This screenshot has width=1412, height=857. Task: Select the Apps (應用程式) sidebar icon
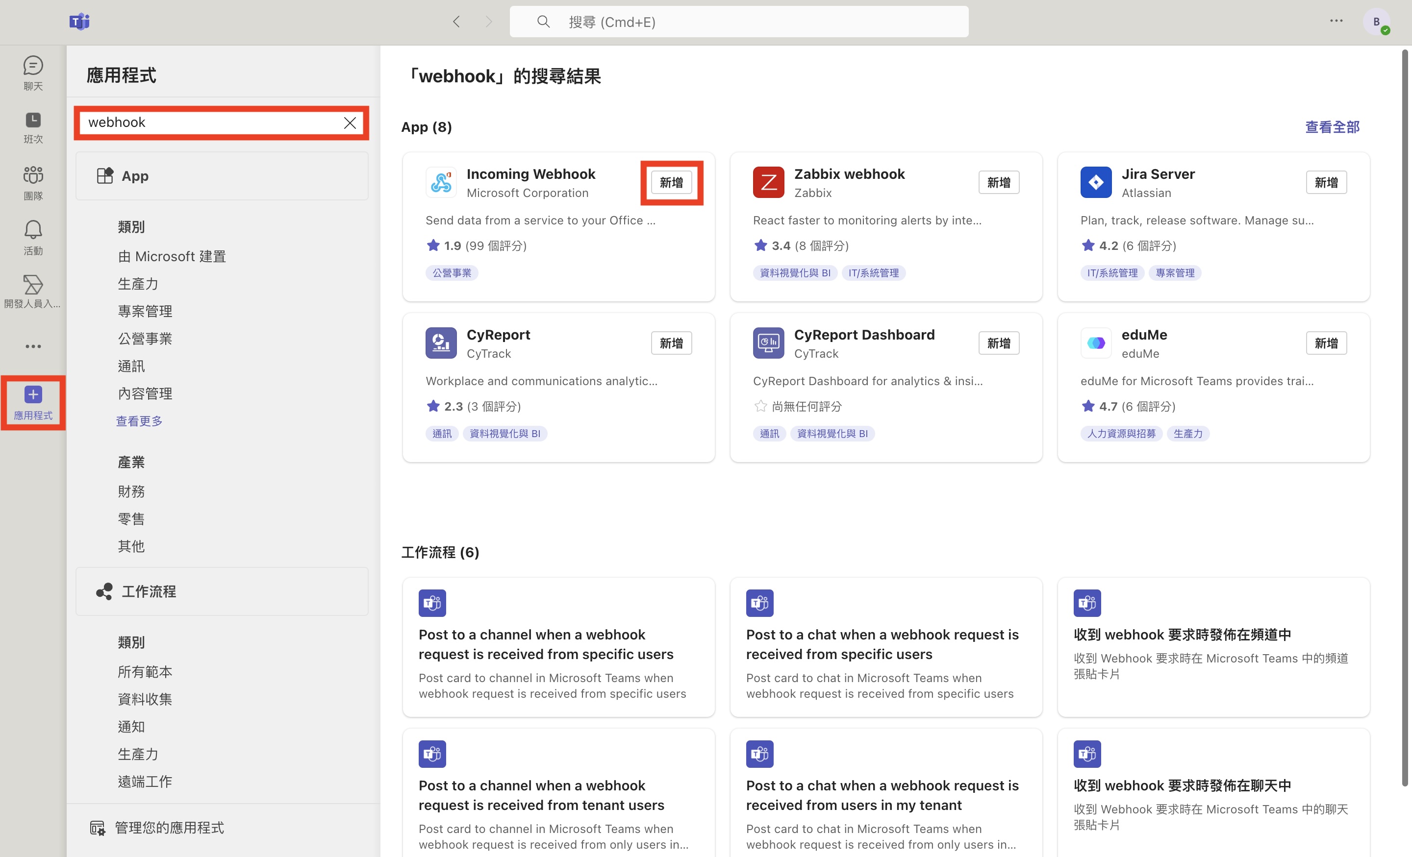click(33, 403)
